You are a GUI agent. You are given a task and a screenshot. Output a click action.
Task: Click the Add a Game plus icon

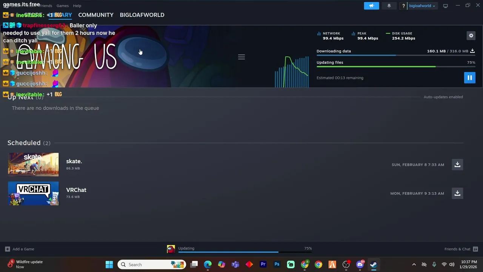coord(7,249)
